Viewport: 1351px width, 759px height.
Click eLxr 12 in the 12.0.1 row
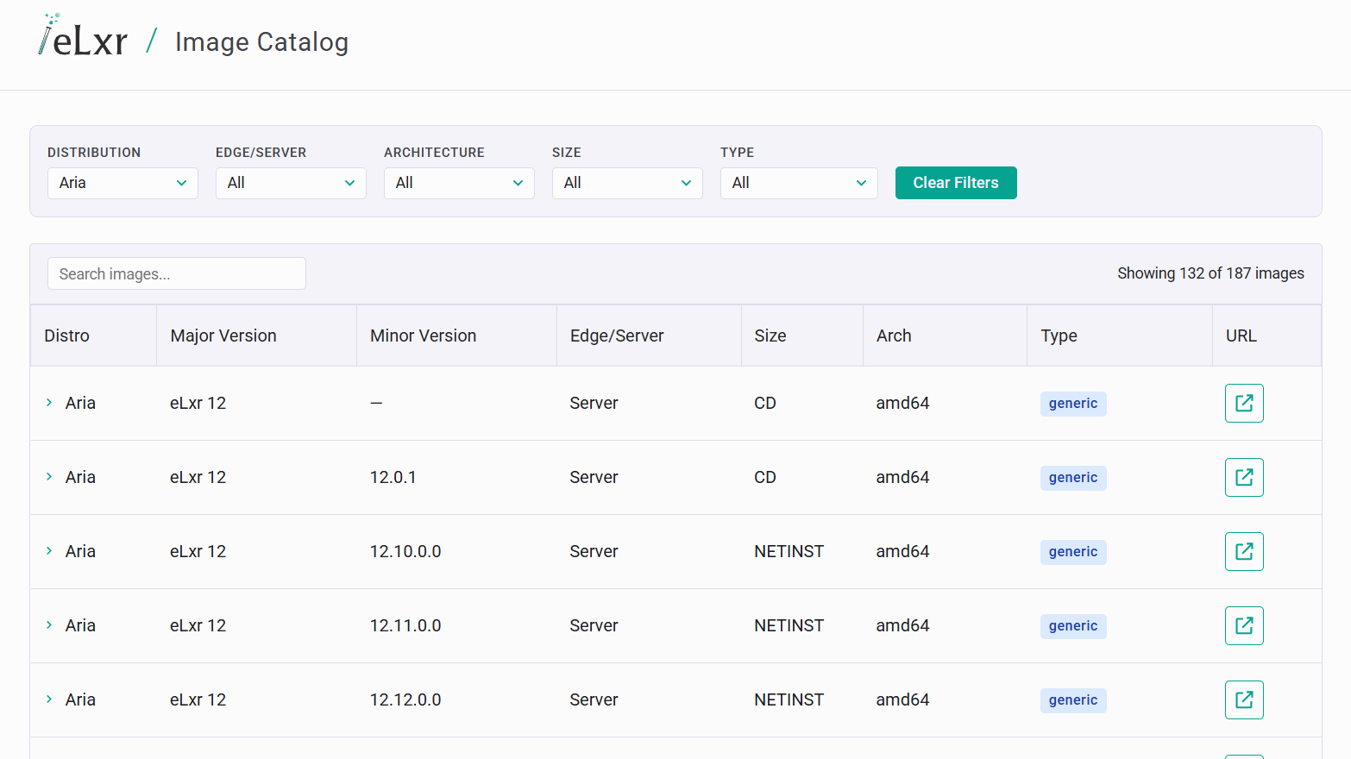(x=198, y=477)
